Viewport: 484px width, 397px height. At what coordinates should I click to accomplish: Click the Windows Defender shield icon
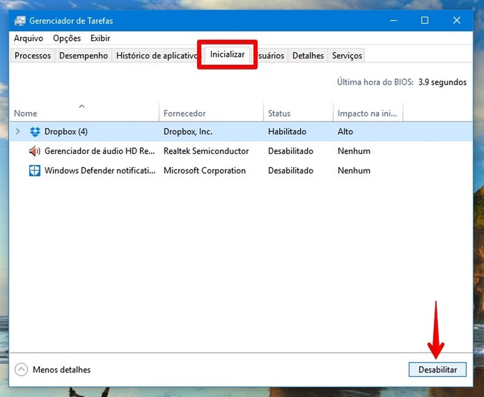coord(35,171)
